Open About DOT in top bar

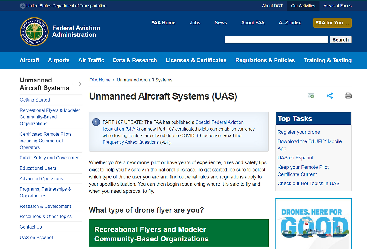point(272,6)
